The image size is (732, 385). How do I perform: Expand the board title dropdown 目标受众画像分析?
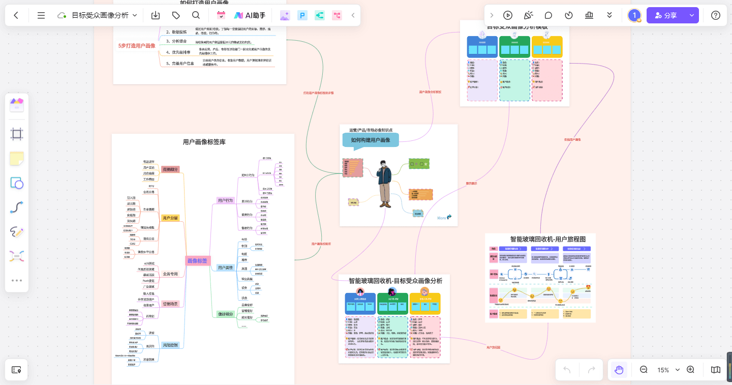[134, 15]
